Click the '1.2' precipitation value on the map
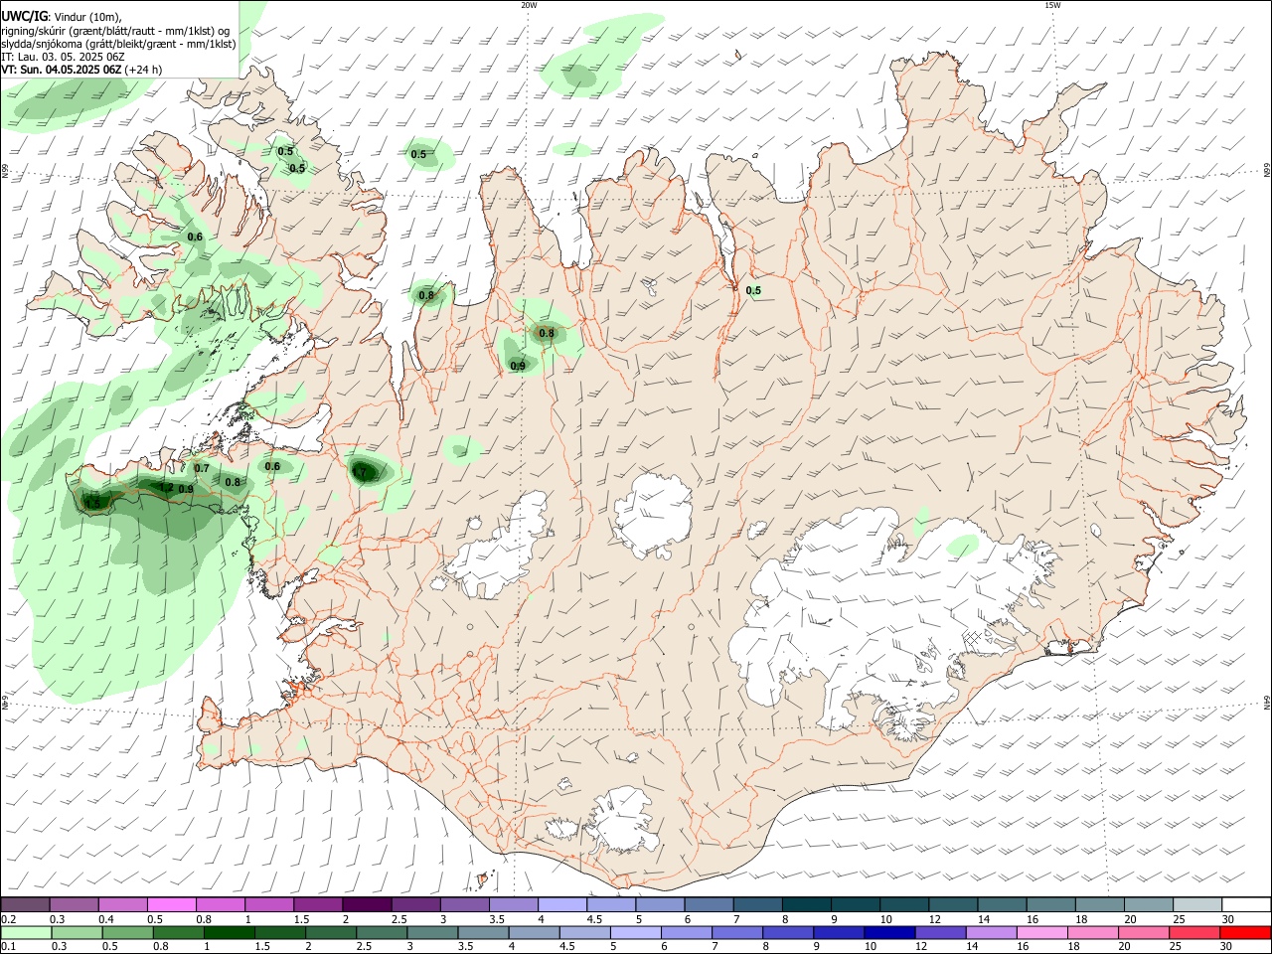The width and height of the screenshot is (1272, 954). tap(166, 487)
